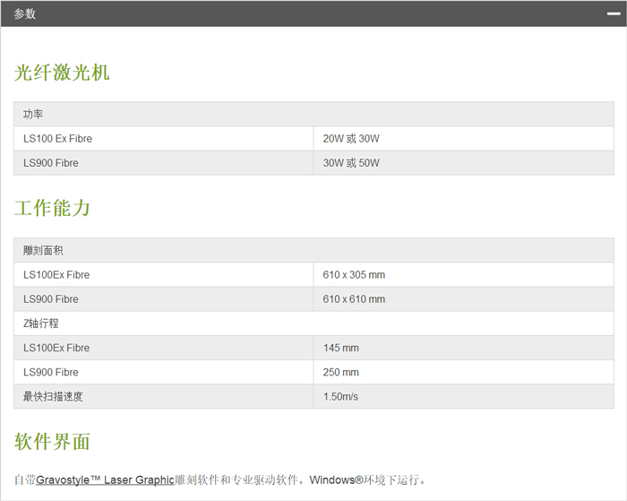The image size is (627, 501).
Task: Click LS900 Fibre in the 功率 table
Action: 51,163
